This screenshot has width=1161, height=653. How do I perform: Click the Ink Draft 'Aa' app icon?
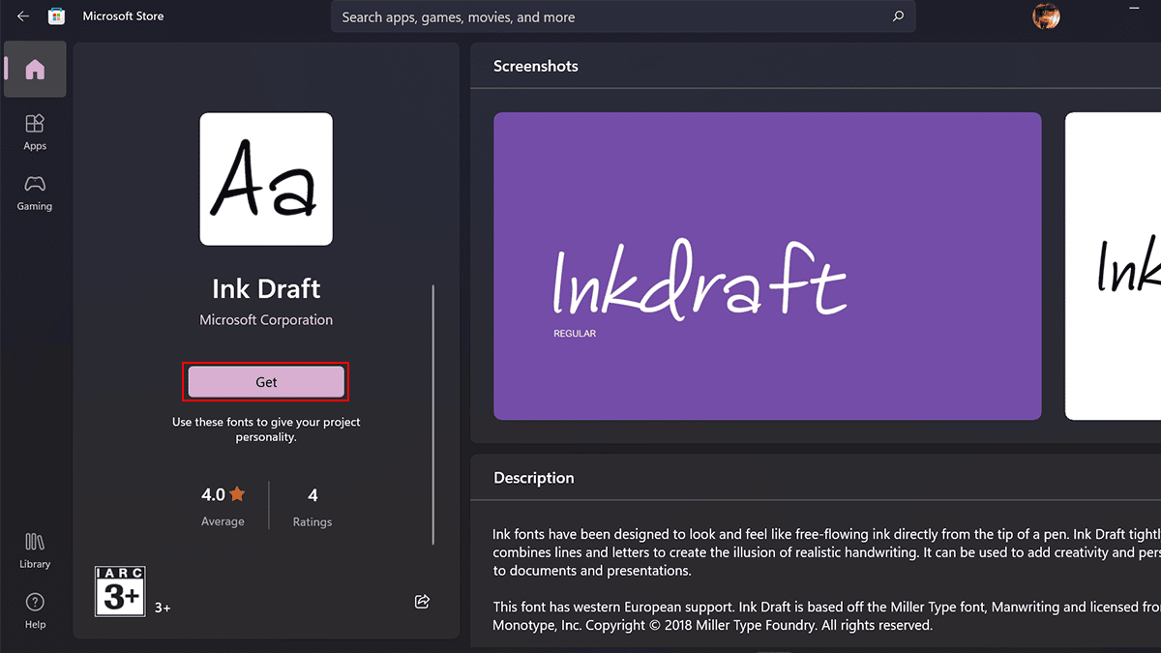tap(266, 179)
